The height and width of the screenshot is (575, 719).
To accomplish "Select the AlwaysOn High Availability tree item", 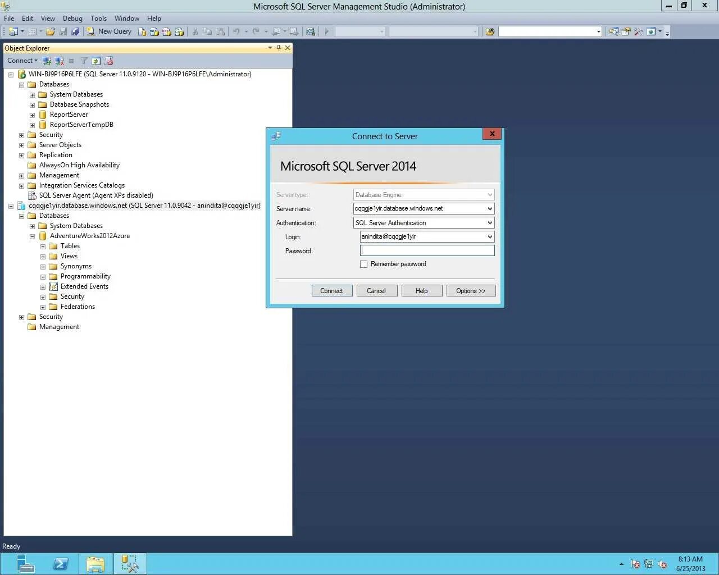I will (x=79, y=165).
